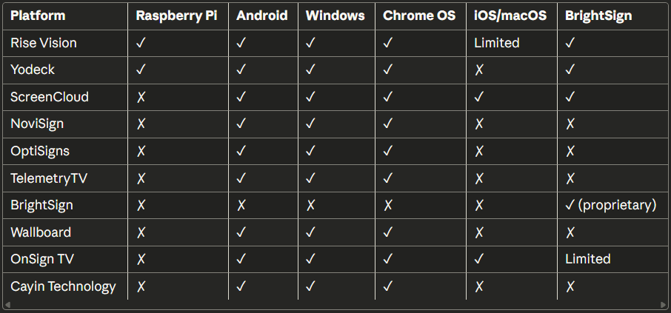Click the scrollbar's right arrow
The width and height of the screenshot is (671, 313).
pyautogui.click(x=664, y=304)
